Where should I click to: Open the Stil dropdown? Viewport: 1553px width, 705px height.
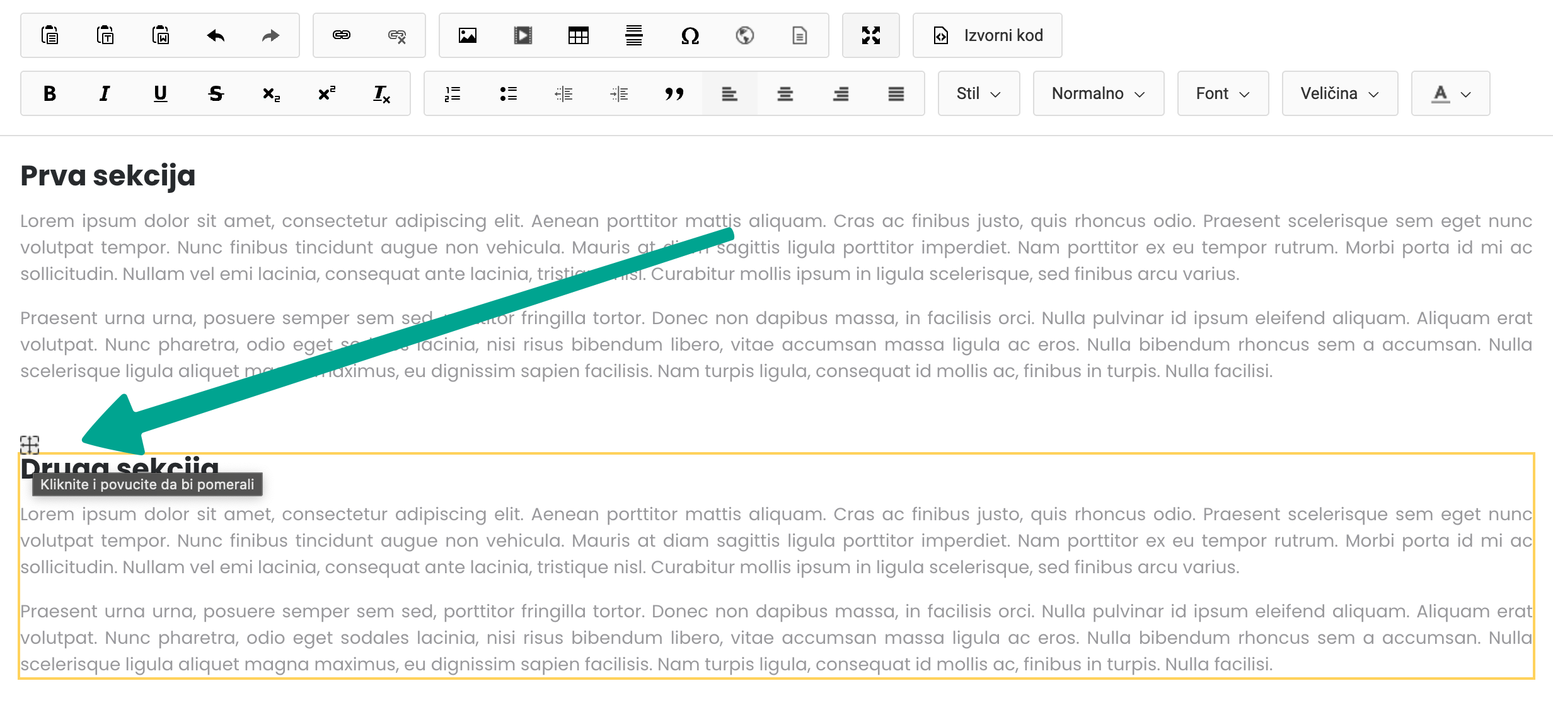[978, 93]
